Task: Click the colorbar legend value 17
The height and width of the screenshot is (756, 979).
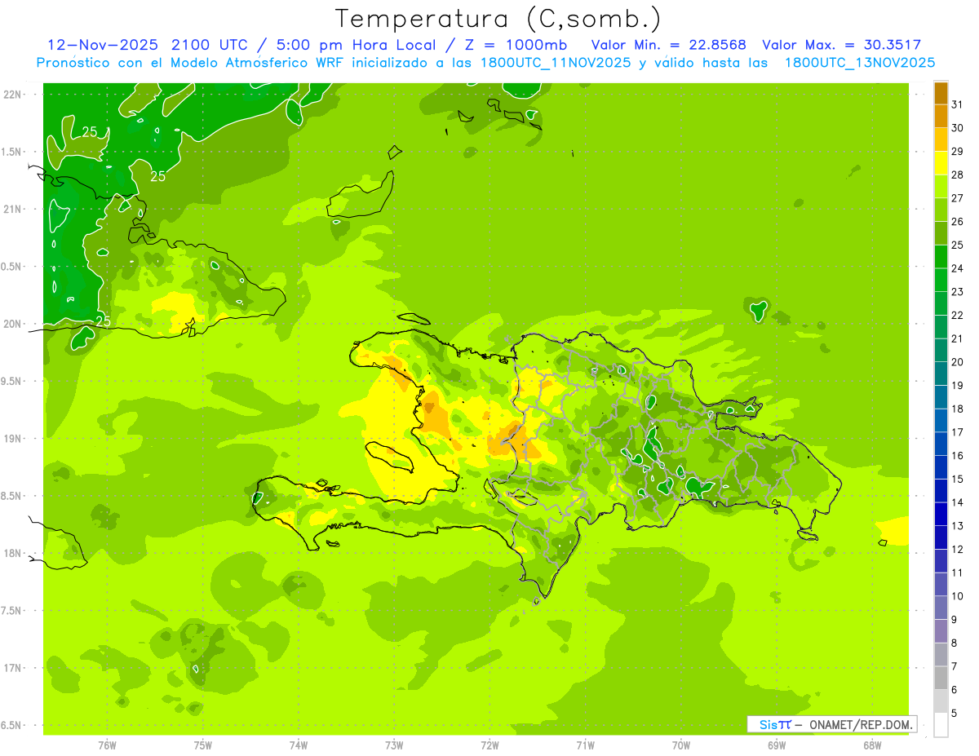Action: pos(957,432)
